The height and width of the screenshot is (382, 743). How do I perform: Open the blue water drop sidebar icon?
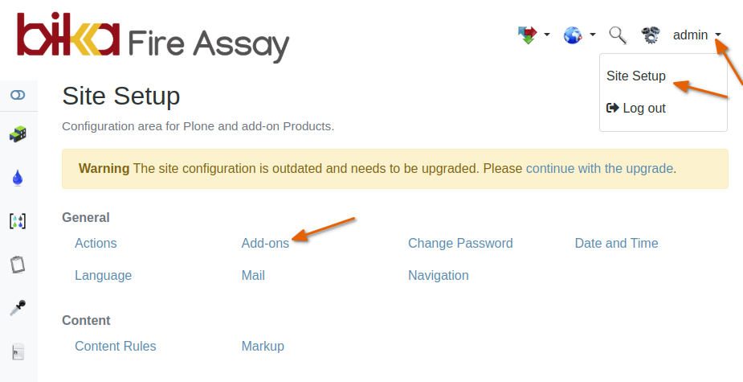(18, 178)
